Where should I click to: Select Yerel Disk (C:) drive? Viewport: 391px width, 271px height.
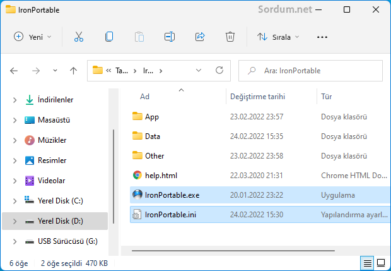point(61,201)
